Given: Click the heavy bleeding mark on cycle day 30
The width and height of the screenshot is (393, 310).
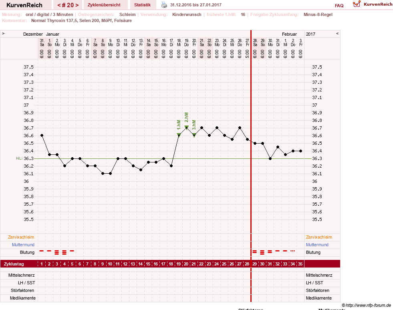Looking at the screenshot, I should [x=262, y=252].
